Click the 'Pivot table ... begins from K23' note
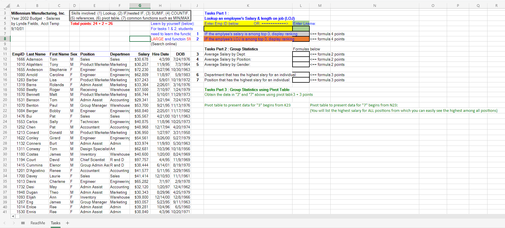This screenshot has height=228, width=505. click(x=247, y=105)
